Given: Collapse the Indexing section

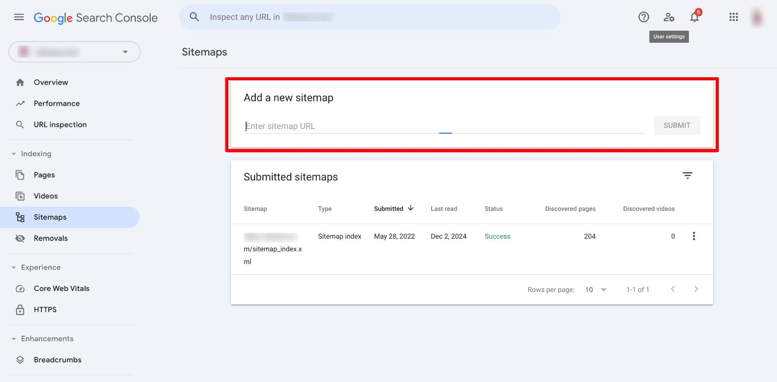Looking at the screenshot, I should (x=14, y=154).
